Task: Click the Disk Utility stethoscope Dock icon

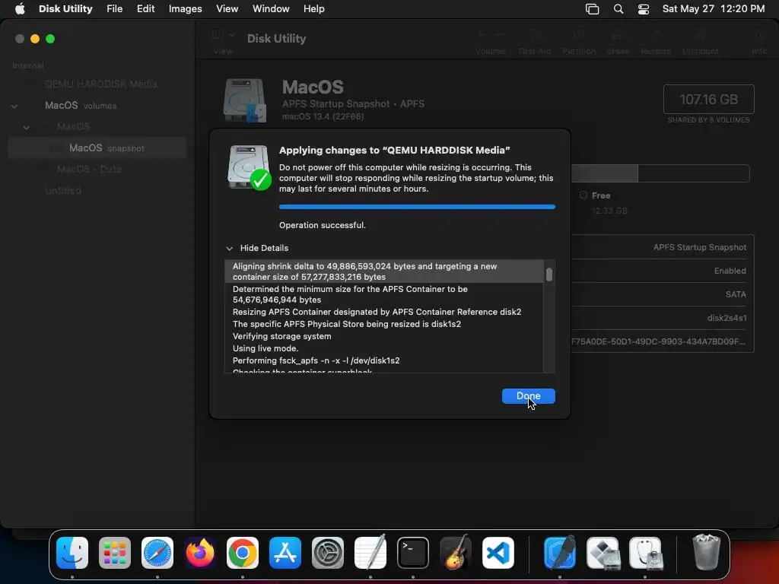Action: click(645, 552)
